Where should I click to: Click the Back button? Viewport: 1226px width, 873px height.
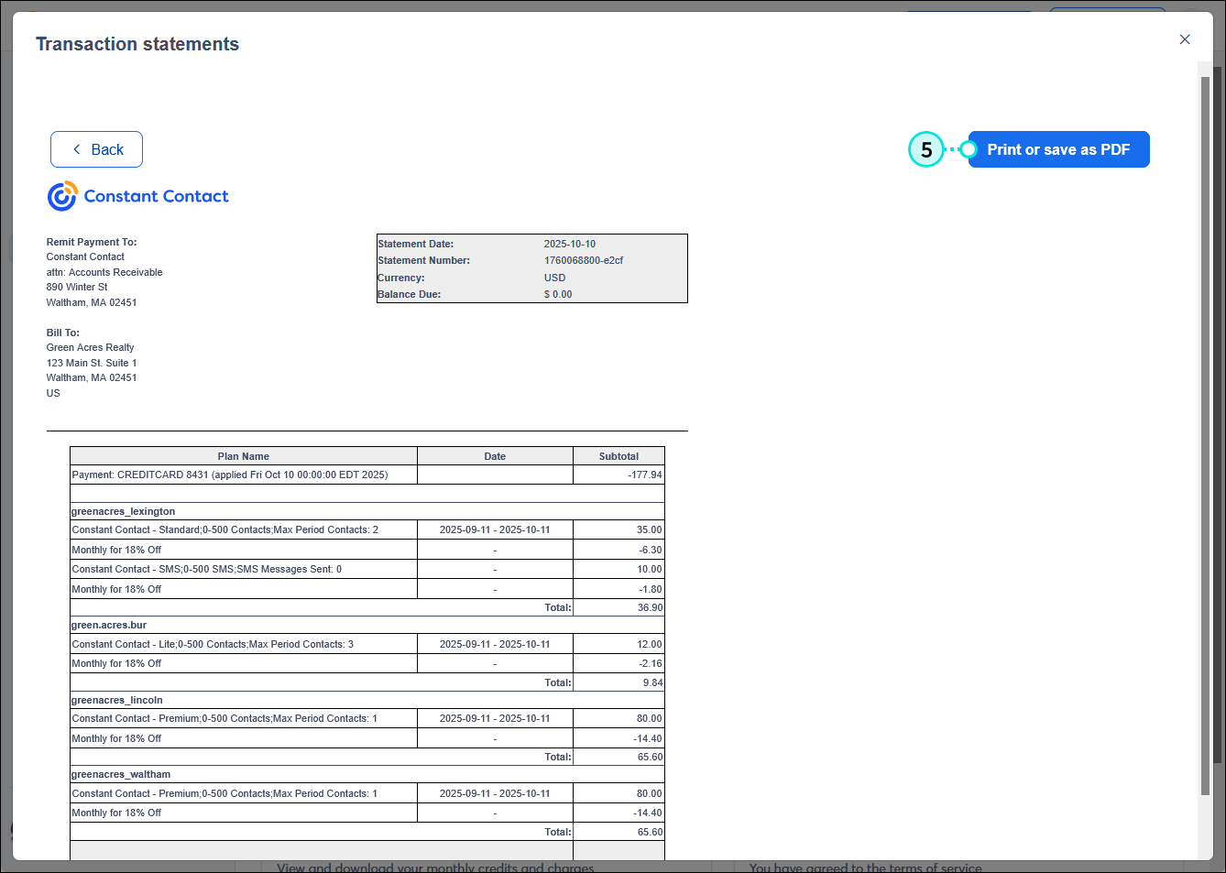tap(96, 148)
